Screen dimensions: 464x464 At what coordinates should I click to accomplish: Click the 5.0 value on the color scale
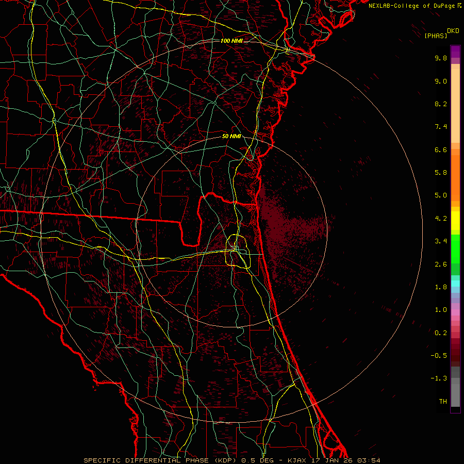pyautogui.click(x=441, y=195)
